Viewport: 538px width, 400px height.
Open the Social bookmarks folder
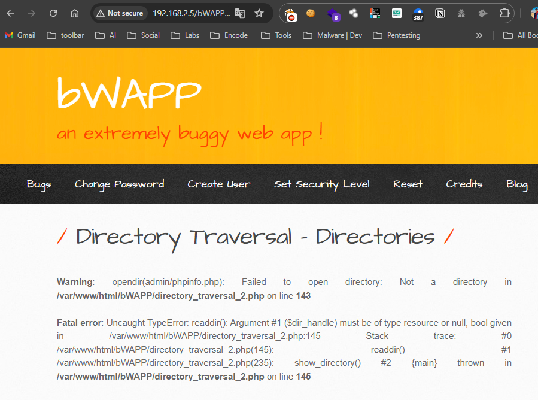tap(143, 35)
